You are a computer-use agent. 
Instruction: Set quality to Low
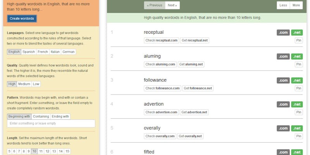36,84
